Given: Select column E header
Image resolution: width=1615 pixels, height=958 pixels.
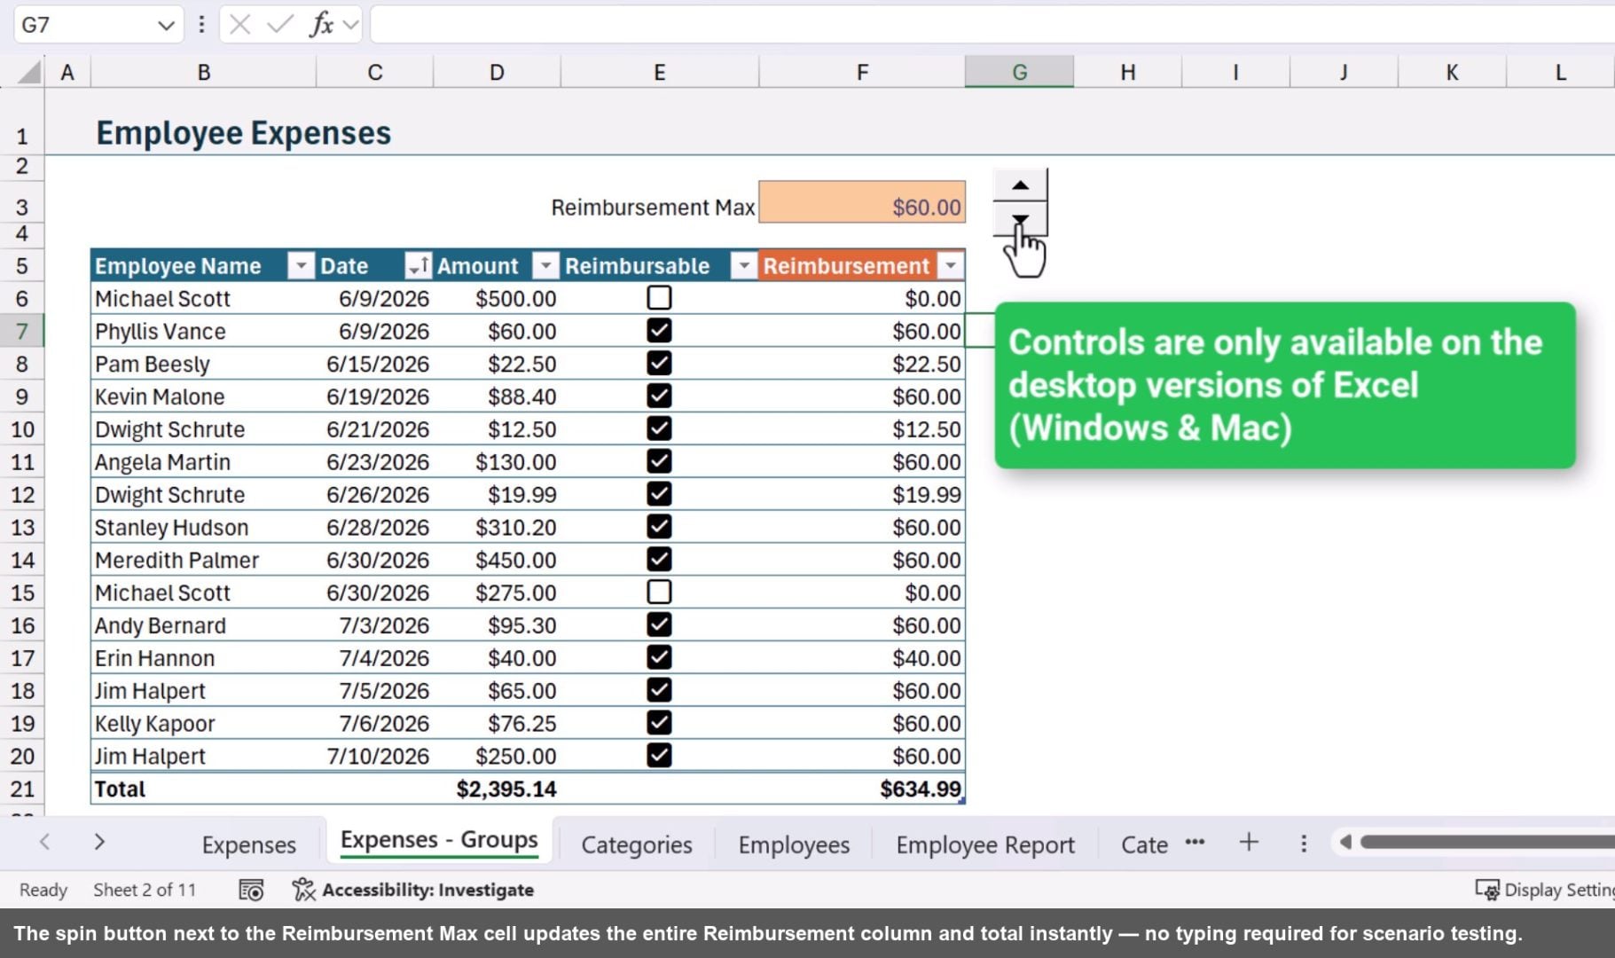Looking at the screenshot, I should point(659,72).
